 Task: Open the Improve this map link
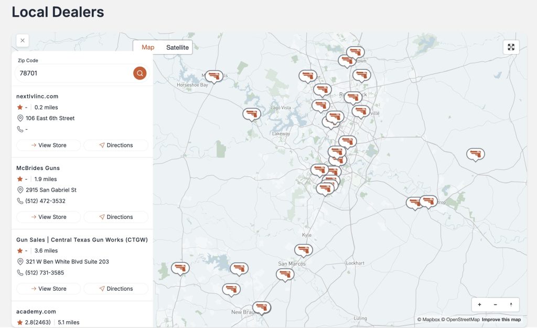click(501, 320)
